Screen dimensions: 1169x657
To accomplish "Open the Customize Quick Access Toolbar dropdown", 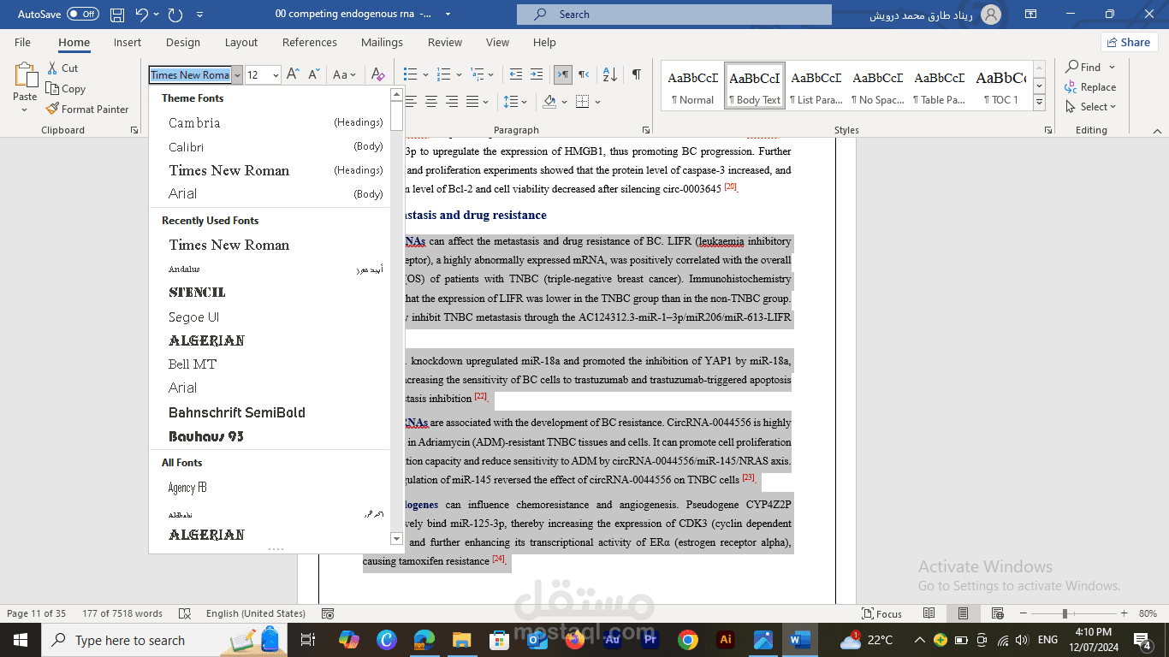I will pos(199,15).
